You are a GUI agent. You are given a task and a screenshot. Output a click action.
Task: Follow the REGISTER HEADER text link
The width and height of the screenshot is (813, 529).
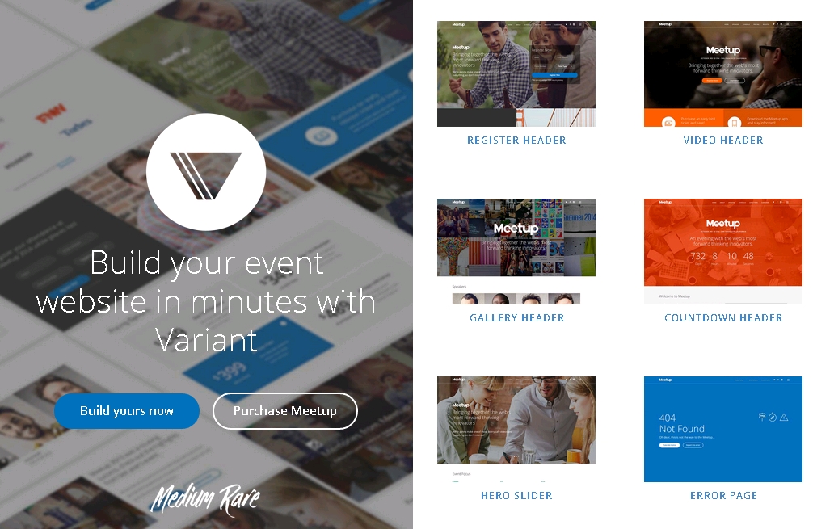tap(516, 141)
